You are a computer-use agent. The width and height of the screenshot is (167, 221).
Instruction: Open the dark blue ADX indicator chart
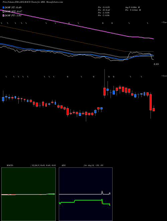86,194
